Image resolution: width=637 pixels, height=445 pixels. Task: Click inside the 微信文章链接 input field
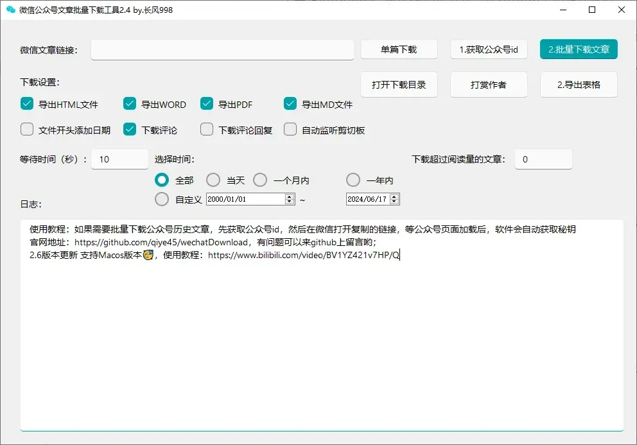[x=222, y=49]
